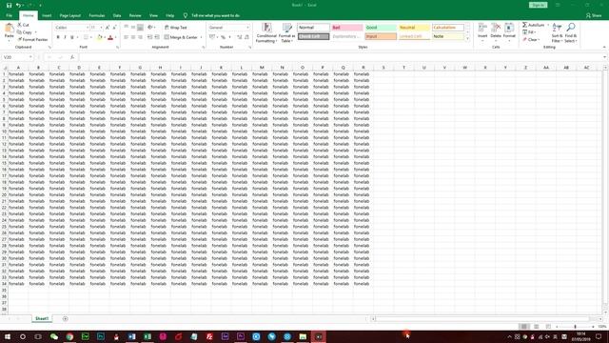Expand the cell styles gallery
The height and width of the screenshot is (343, 609).
point(467,39)
